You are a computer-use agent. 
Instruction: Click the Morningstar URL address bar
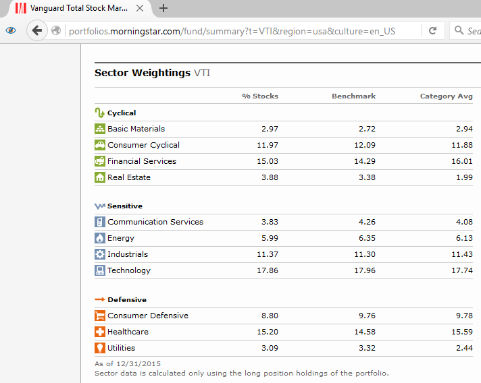[236, 31]
